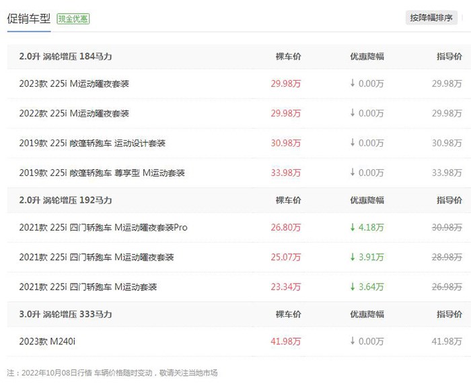
Task: Open 2019款 225i 敞篷轿跑车 运动设计套装
Action: tap(92, 143)
